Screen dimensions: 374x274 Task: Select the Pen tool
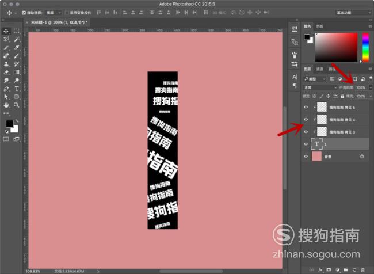(x=6, y=89)
